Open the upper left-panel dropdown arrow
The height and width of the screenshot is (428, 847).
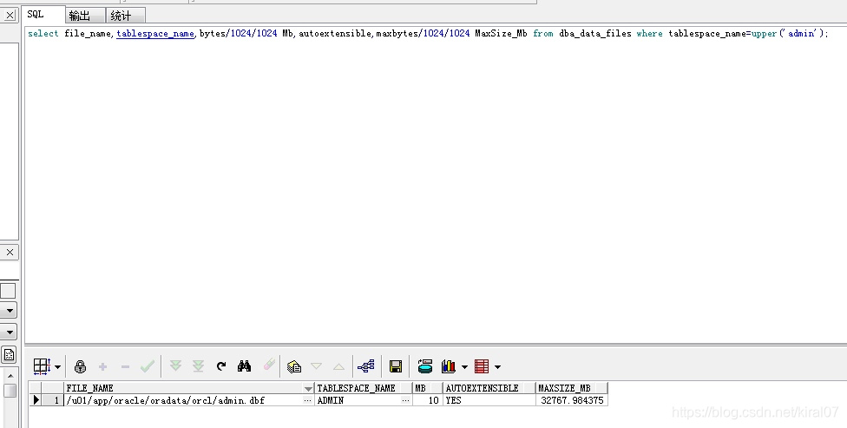[x=10, y=310]
